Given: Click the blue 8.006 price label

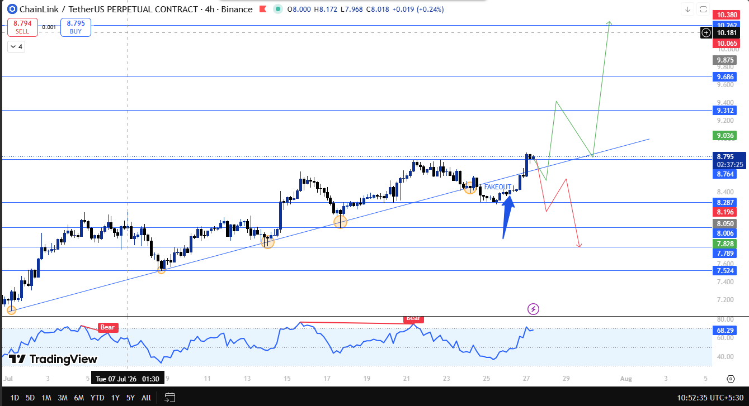Looking at the screenshot, I should [x=726, y=233].
